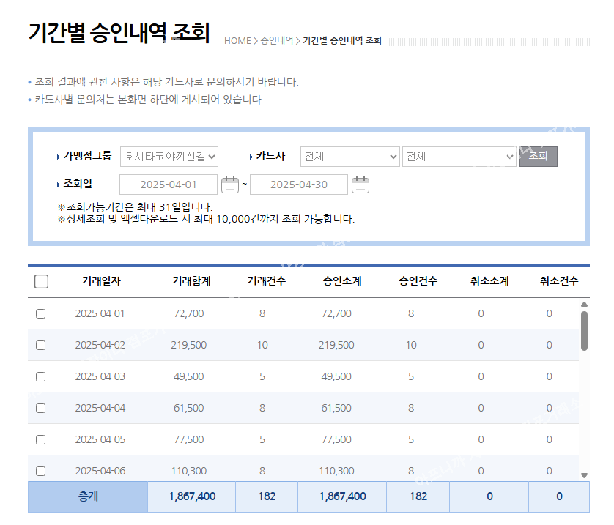The width and height of the screenshot is (614, 525).
Task: Click the end date field 2025-04-30
Action: (x=299, y=185)
